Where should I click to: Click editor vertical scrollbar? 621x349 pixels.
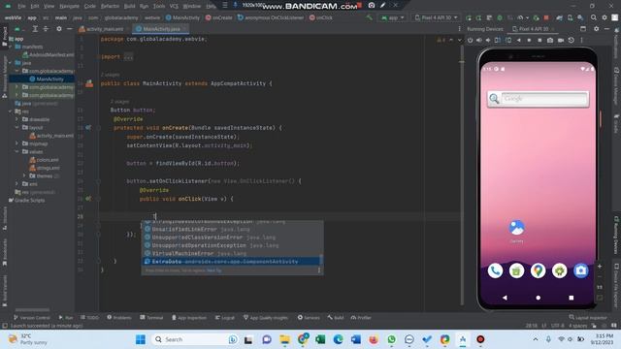[x=462, y=174]
